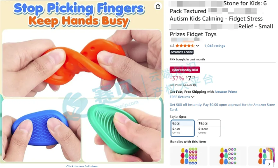The image size is (278, 168).
Task: Click the green ridged stone image
Action: point(121,130)
